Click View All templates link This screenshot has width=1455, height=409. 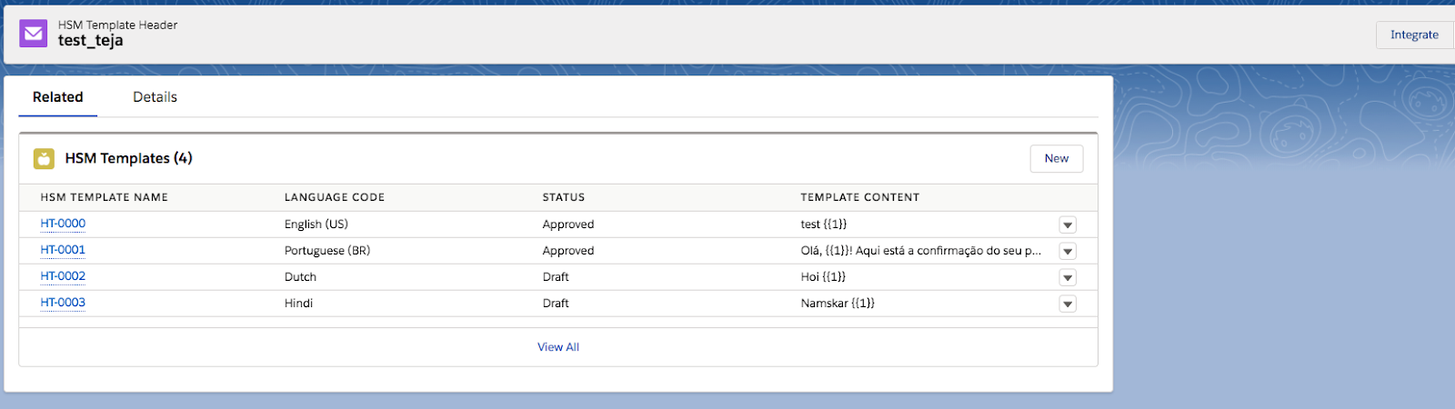click(557, 347)
